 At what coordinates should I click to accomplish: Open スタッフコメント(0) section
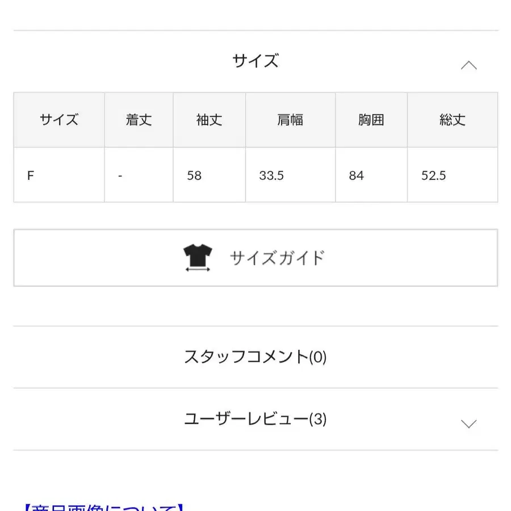tap(256, 357)
